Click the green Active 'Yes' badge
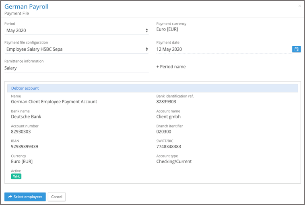Screen dimensions: 305x205 coord(16,176)
